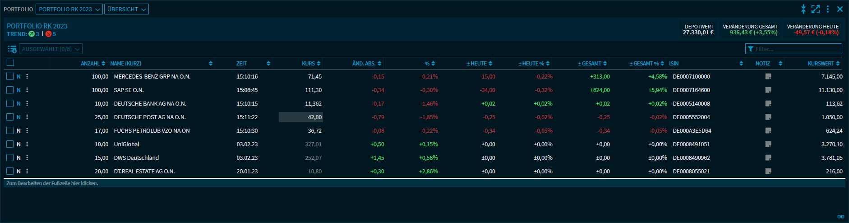Open row menu dots for Deutsche Bank
This screenshot has width=849, height=223.
pos(27,104)
